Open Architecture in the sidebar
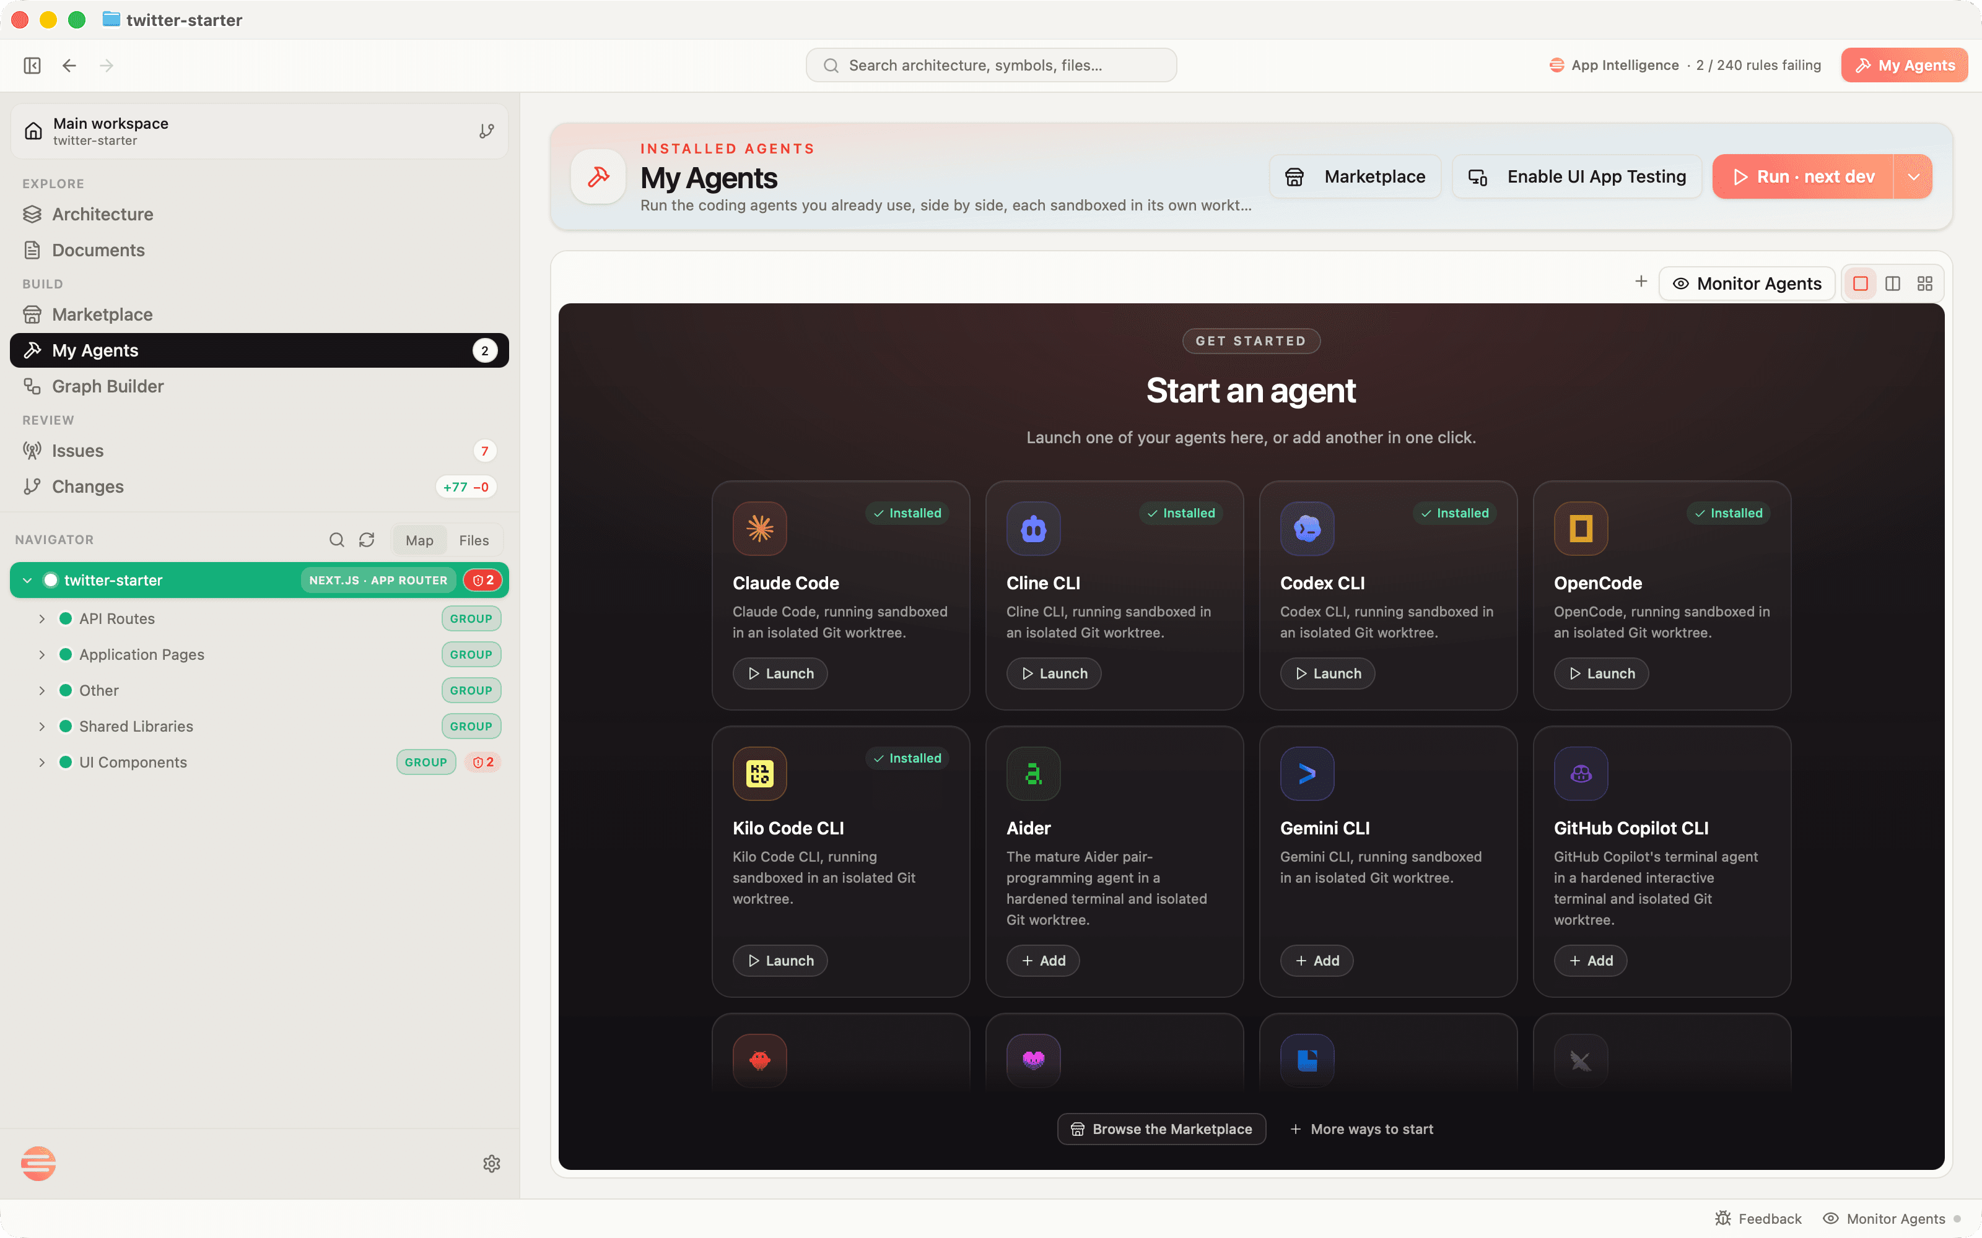The height and width of the screenshot is (1238, 1982). point(259,215)
